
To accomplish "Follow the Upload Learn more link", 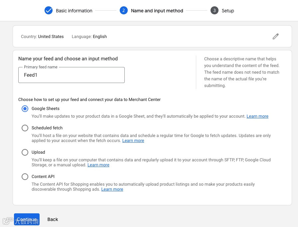I will click(98, 165).
